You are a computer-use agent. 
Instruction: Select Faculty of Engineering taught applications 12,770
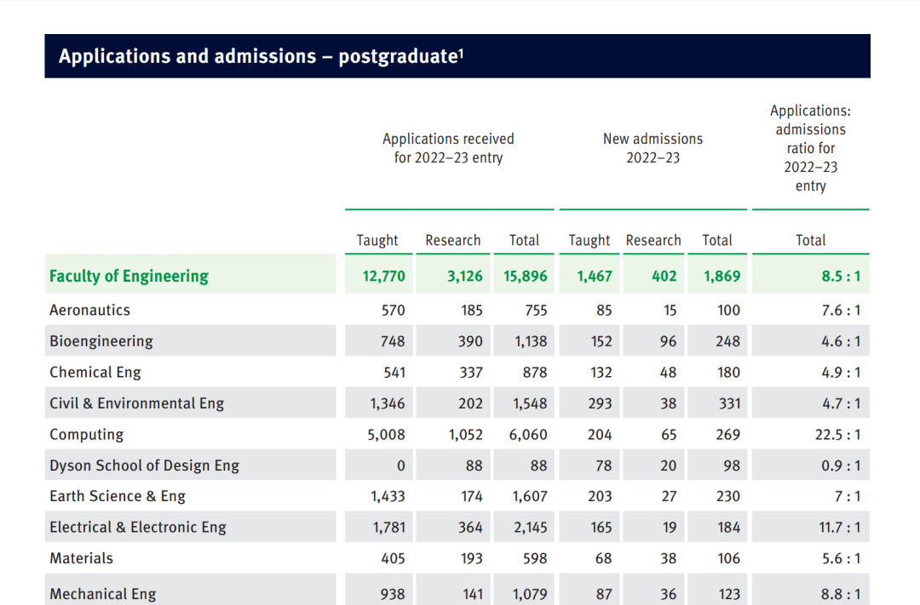383,276
